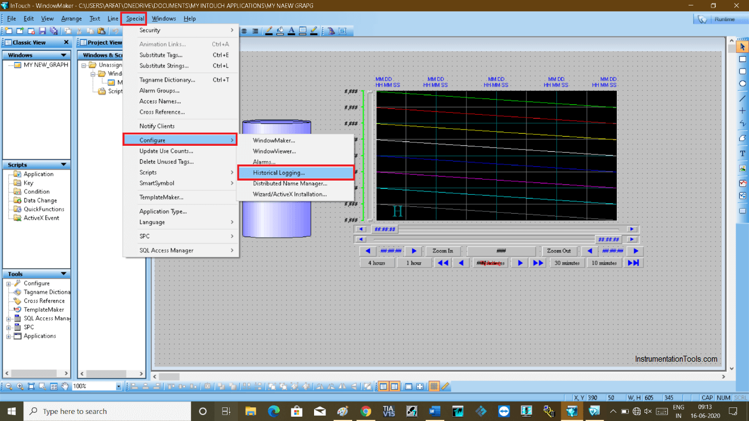This screenshot has height=421, width=749.
Task: Click the Save Window diskette icon
Action: tap(42, 31)
